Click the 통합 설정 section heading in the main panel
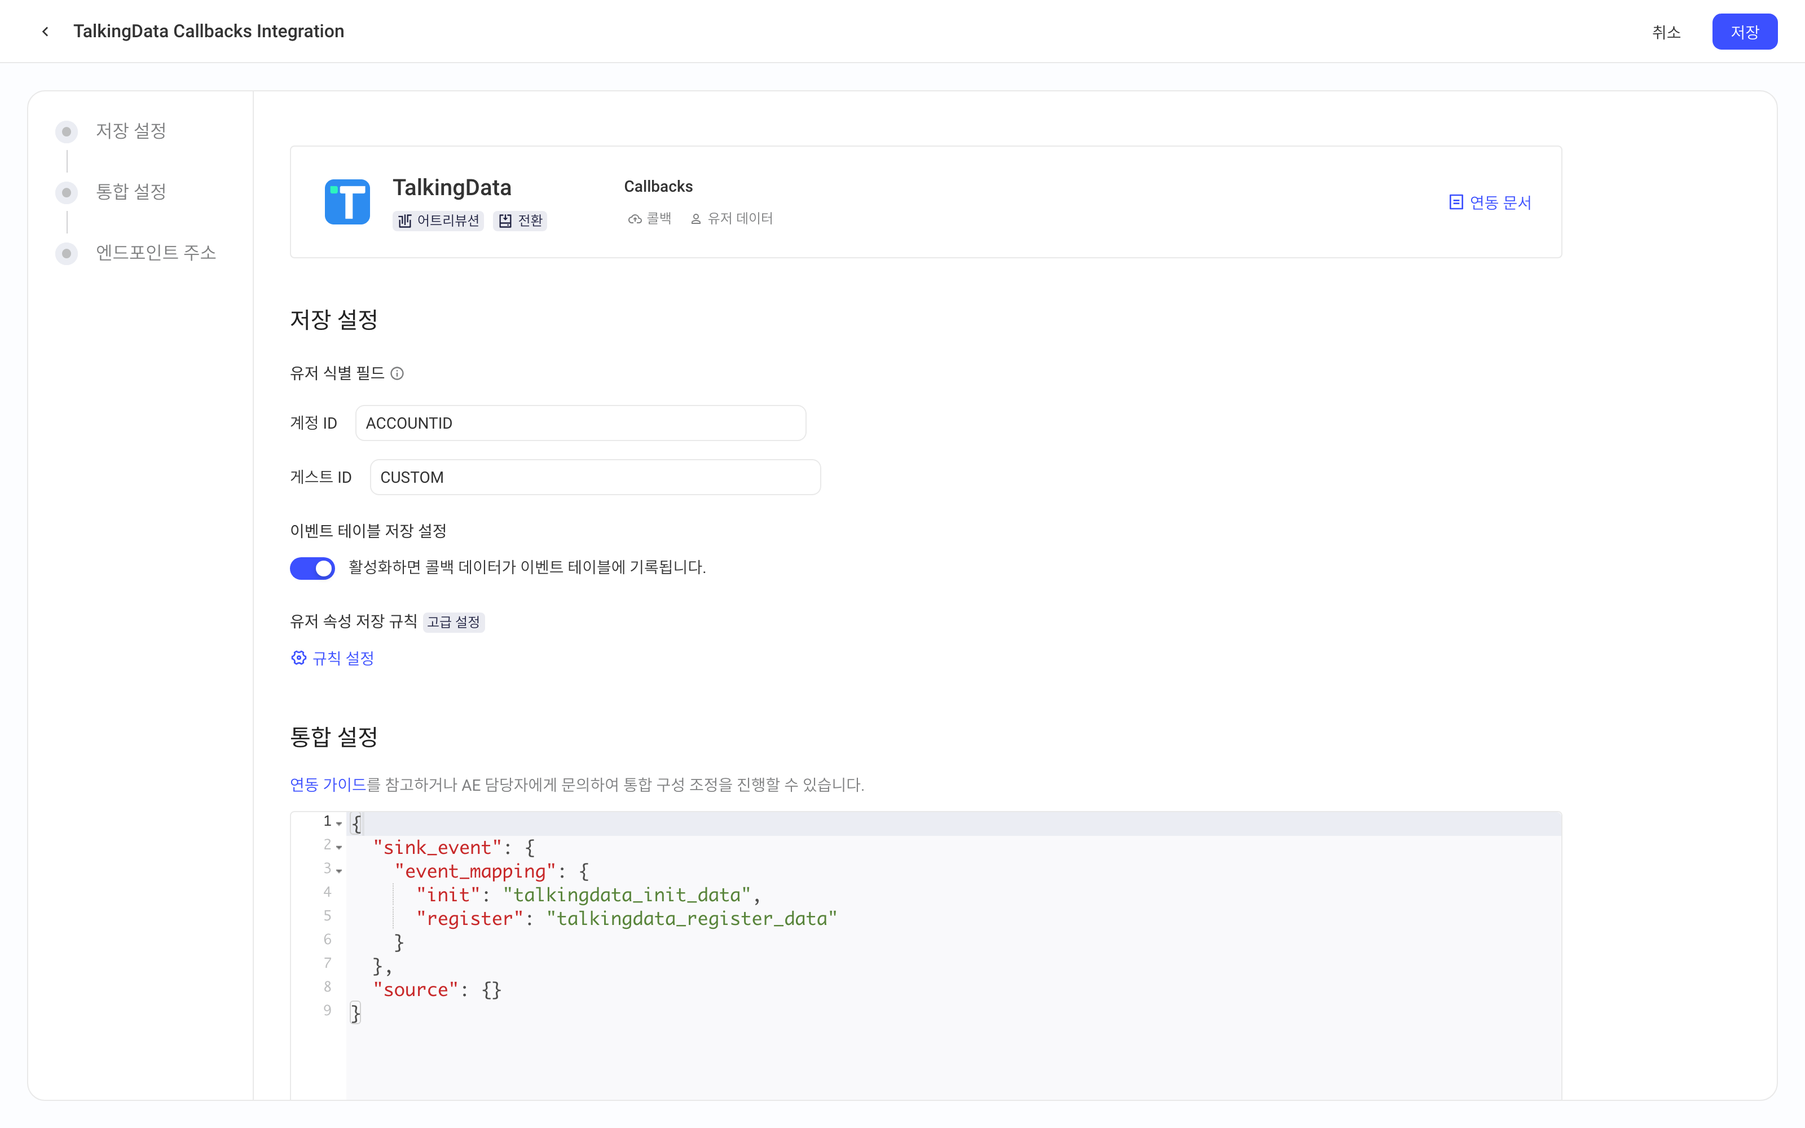 (x=334, y=737)
